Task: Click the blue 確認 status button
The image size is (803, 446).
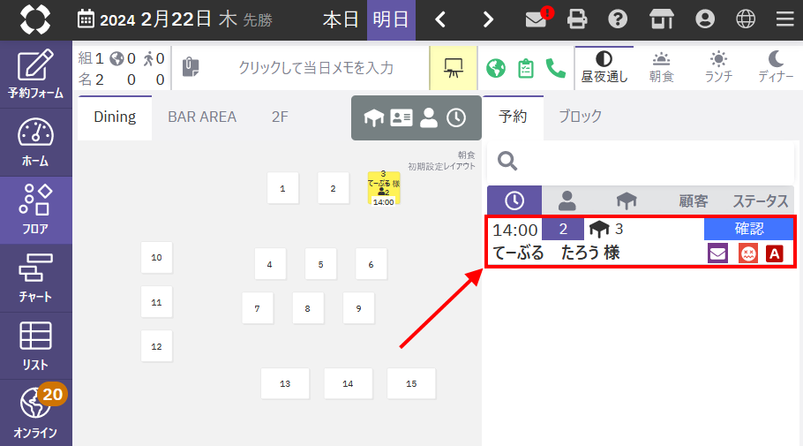Action: click(x=748, y=229)
